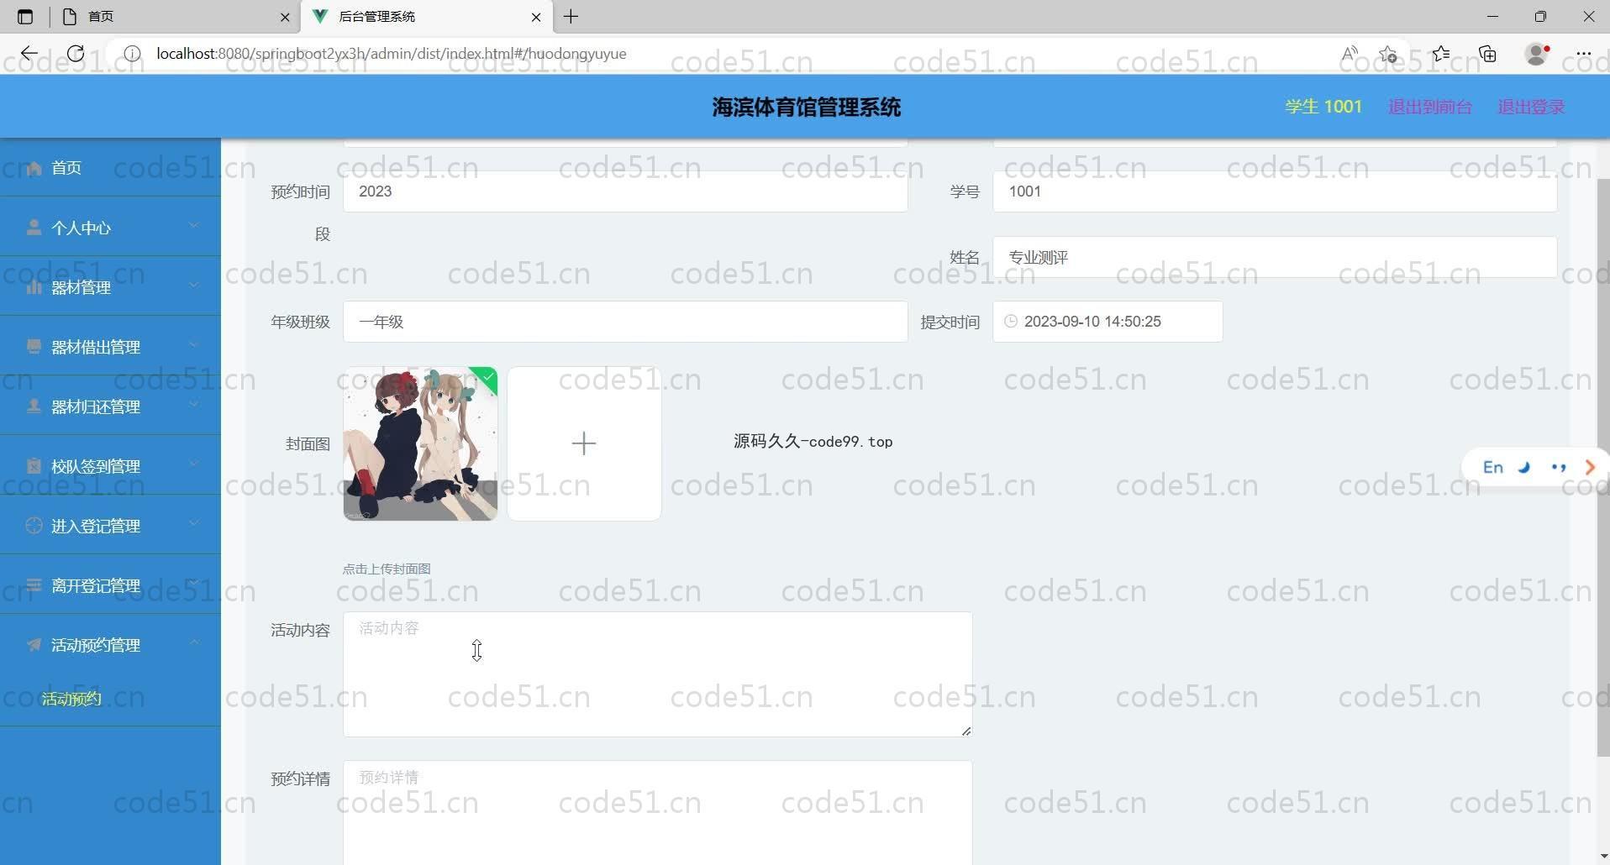
Task: Click the icon beside 校队签到管理
Action: pyautogui.click(x=34, y=466)
